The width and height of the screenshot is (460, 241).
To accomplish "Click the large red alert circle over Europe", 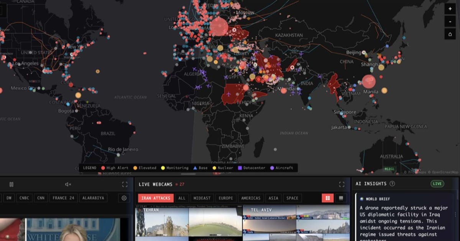I will [219, 26].
